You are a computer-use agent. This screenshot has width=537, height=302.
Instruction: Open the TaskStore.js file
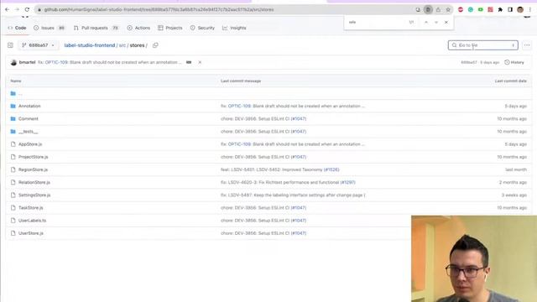[x=31, y=207]
